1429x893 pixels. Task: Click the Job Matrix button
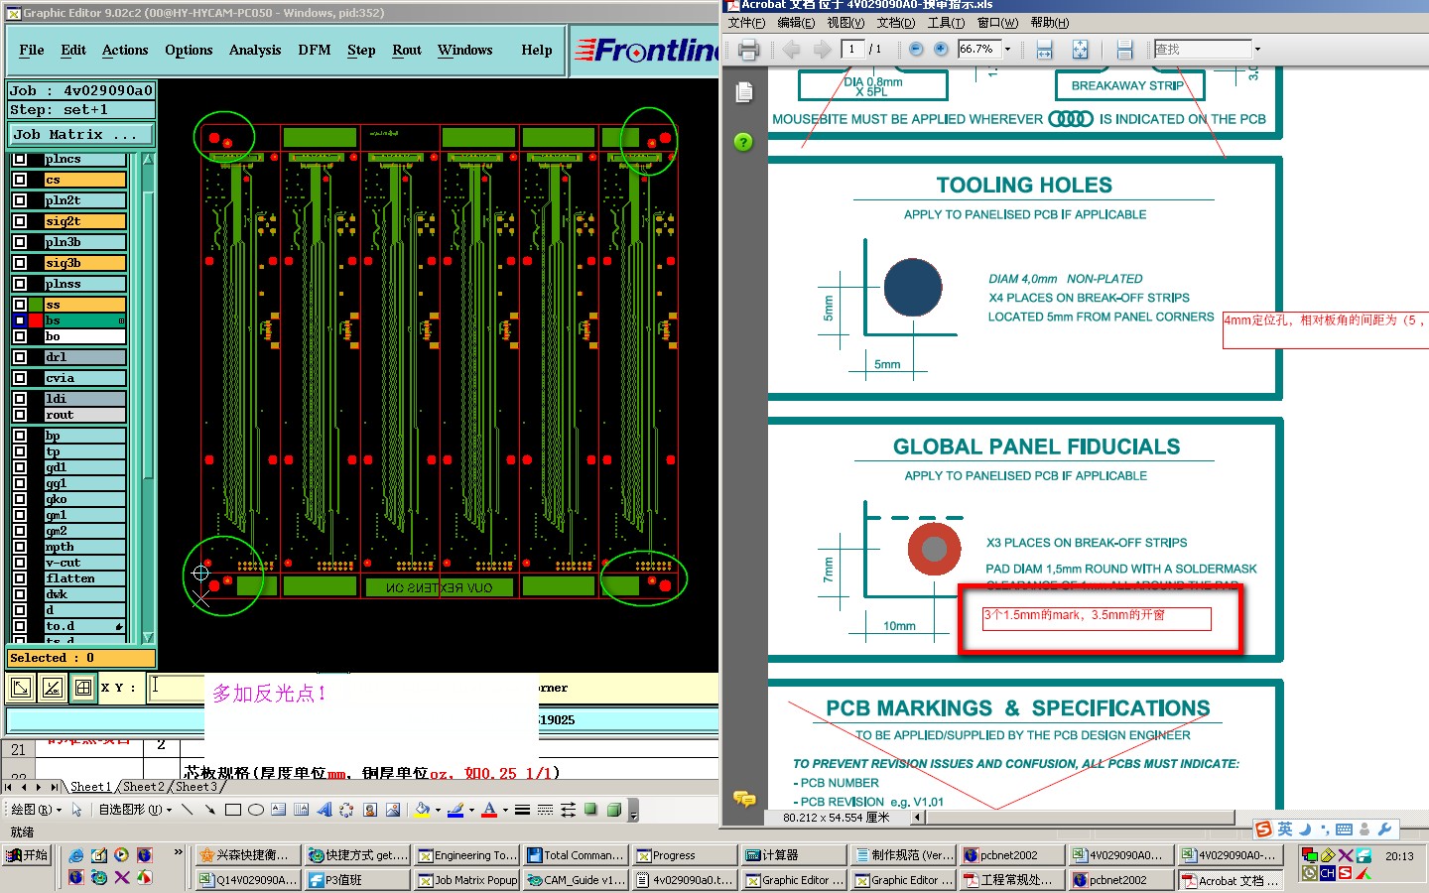pyautogui.click(x=81, y=134)
